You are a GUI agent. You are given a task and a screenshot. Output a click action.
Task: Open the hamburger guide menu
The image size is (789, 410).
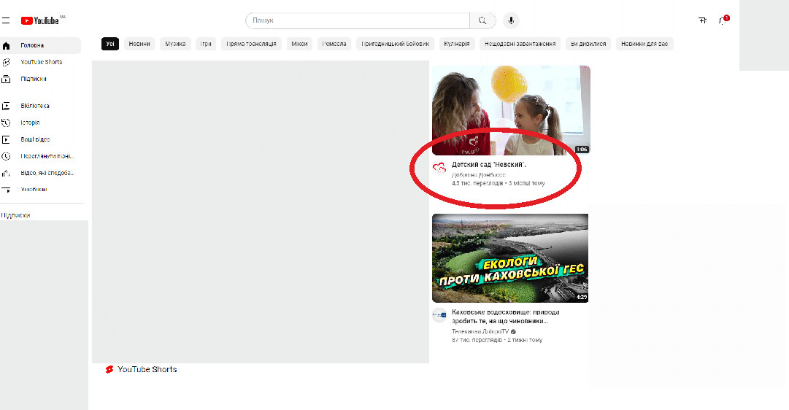coord(6,20)
